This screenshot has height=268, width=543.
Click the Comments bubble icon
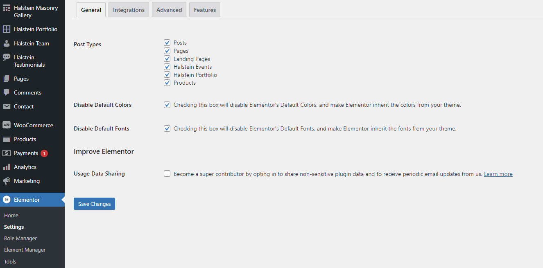coord(7,92)
